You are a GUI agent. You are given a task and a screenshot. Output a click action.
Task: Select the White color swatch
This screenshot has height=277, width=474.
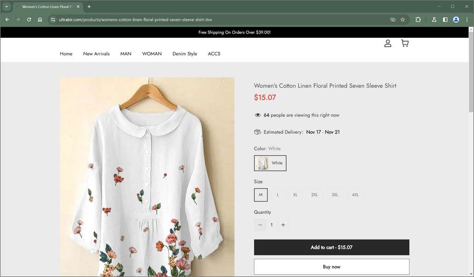coord(270,163)
